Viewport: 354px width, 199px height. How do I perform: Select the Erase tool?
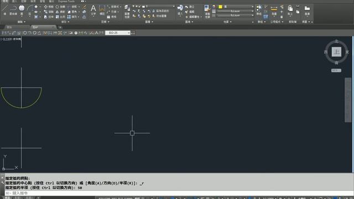(x=84, y=7)
